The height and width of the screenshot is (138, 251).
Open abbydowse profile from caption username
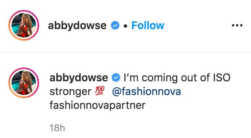[x=79, y=78]
